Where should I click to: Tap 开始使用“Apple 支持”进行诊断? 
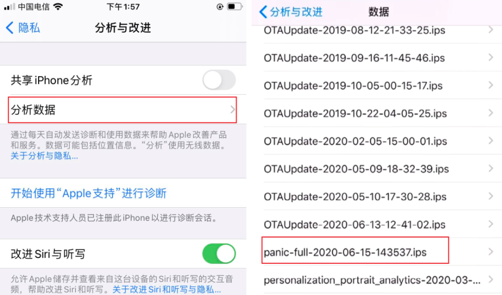(89, 193)
